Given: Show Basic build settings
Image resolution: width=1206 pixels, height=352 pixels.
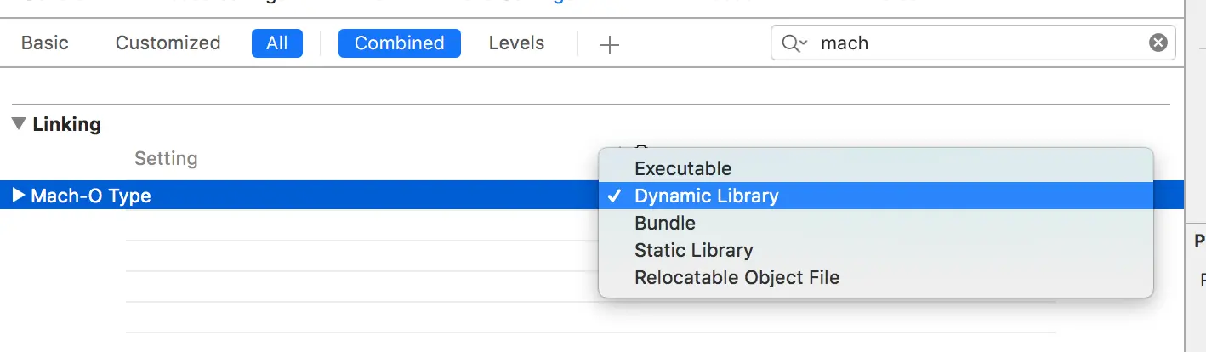Looking at the screenshot, I should (45, 43).
